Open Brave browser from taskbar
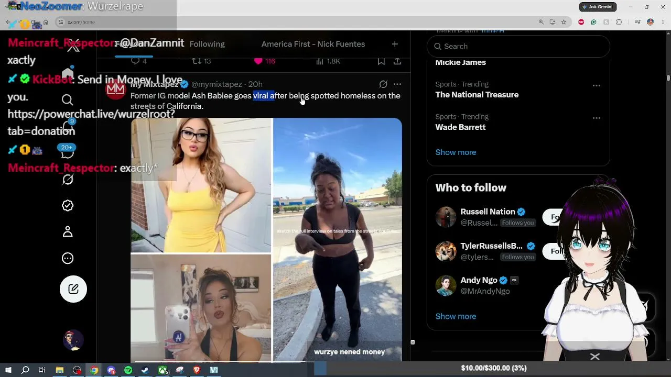The width and height of the screenshot is (671, 377). click(x=197, y=370)
